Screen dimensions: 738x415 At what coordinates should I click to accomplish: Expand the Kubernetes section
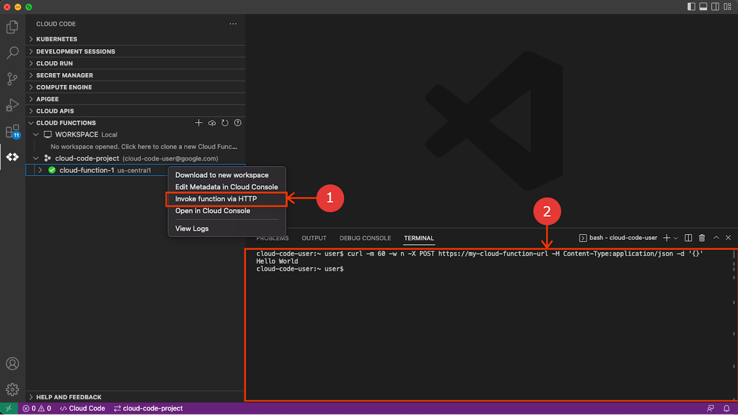(x=136, y=39)
